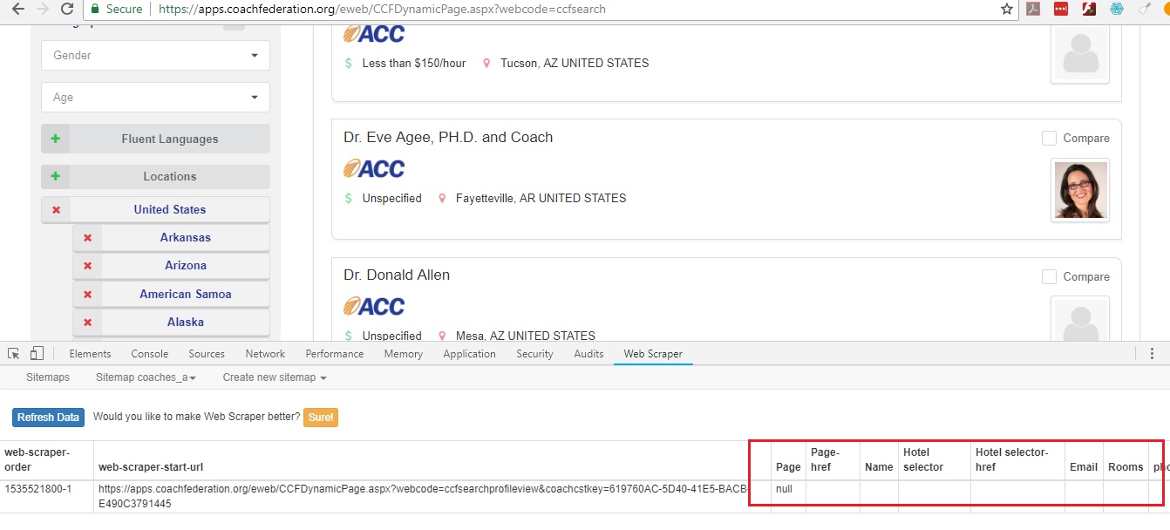The image size is (1170, 530).
Task: Click the bookmark star icon
Action: pos(1007,9)
